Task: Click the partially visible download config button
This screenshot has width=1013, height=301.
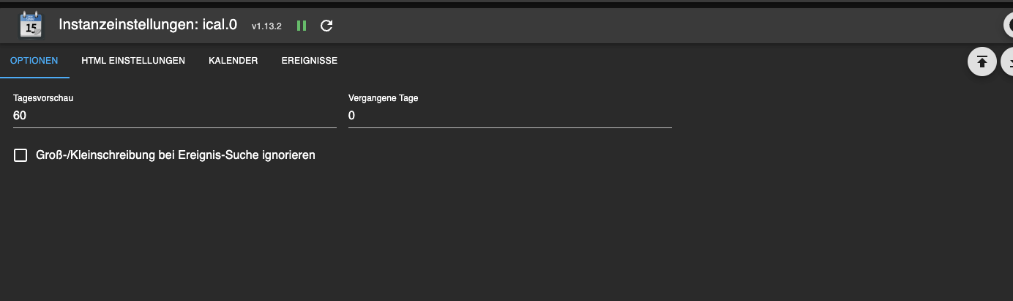Action: 1007,62
